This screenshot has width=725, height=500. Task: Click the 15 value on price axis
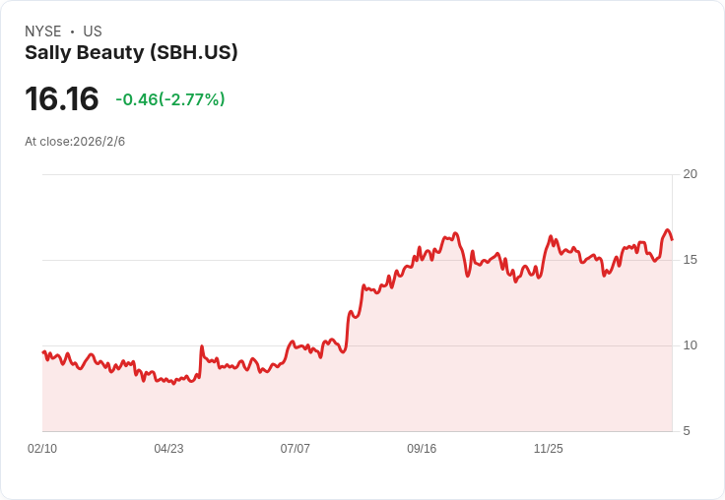coord(690,260)
